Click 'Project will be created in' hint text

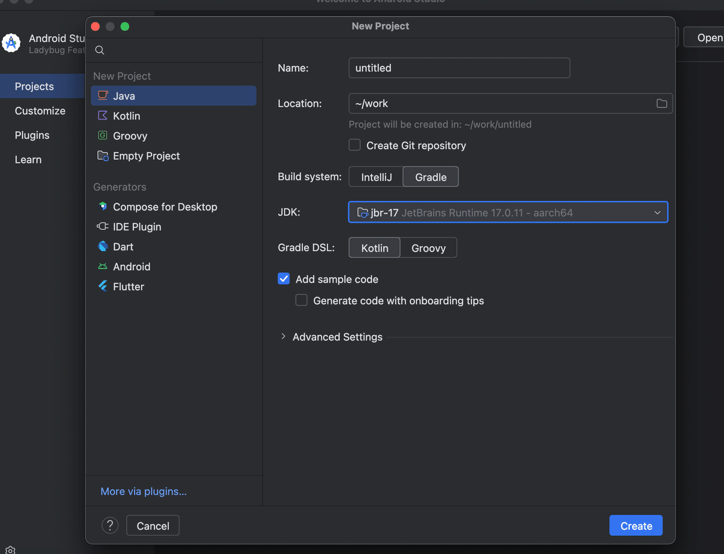point(440,124)
